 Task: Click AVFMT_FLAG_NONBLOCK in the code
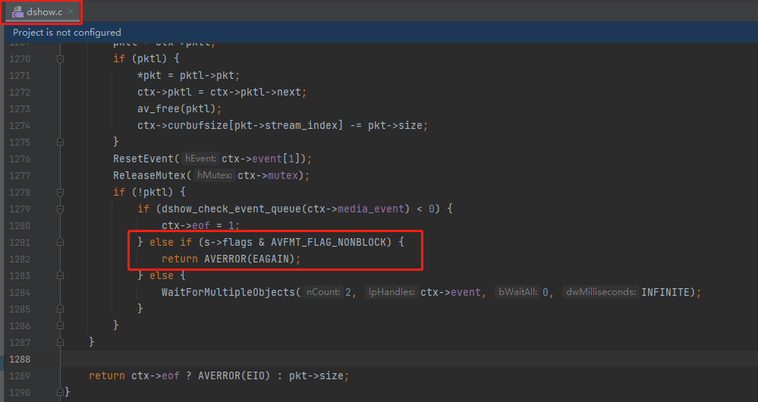331,242
